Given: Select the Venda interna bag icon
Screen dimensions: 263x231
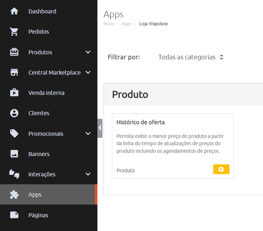Looking at the screenshot, I should (14, 92).
